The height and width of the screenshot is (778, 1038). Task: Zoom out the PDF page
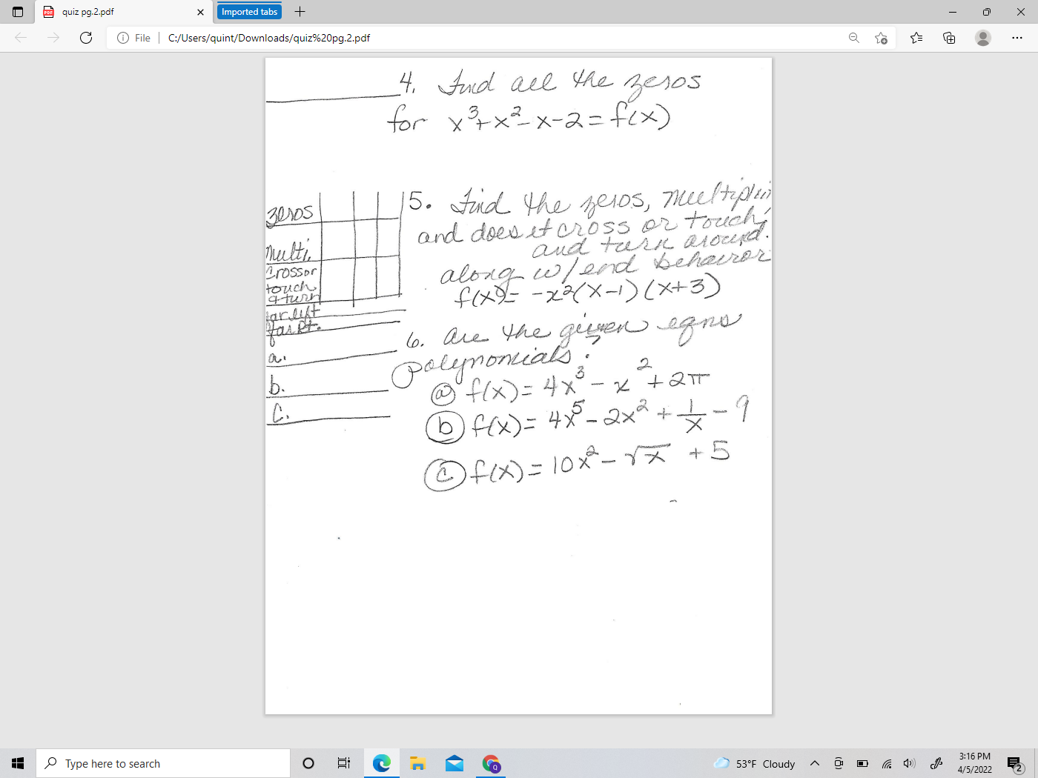pos(853,38)
